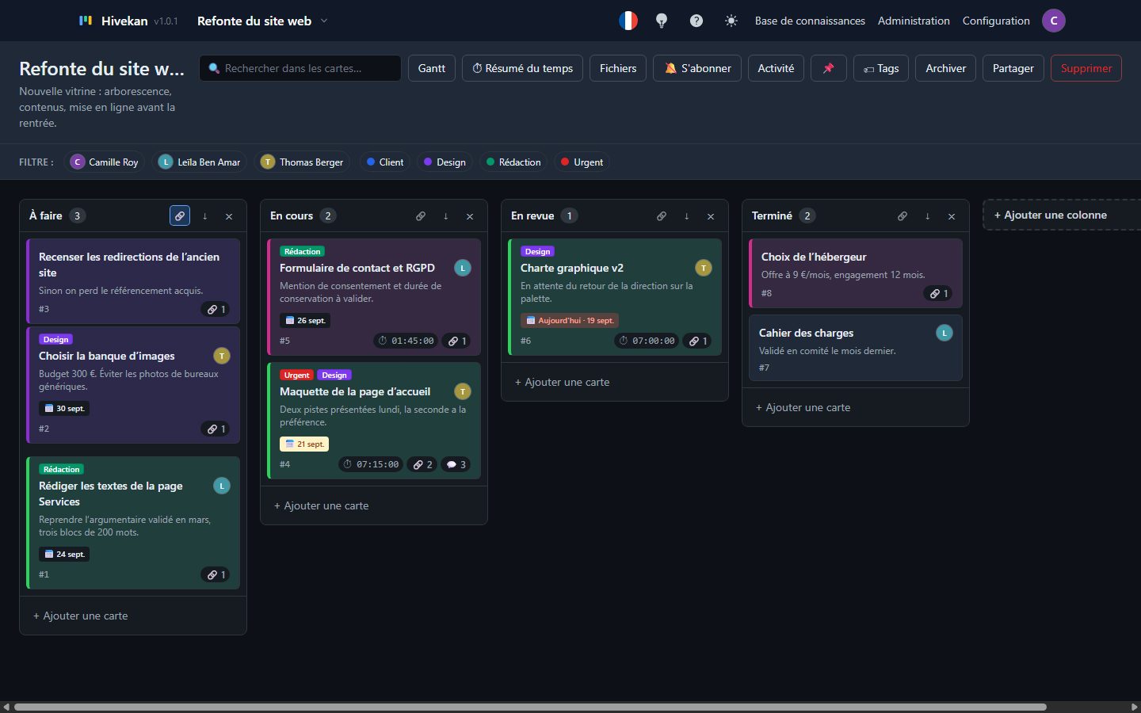1141x713 pixels.
Task: Click the pushpin board button
Action: (x=828, y=68)
